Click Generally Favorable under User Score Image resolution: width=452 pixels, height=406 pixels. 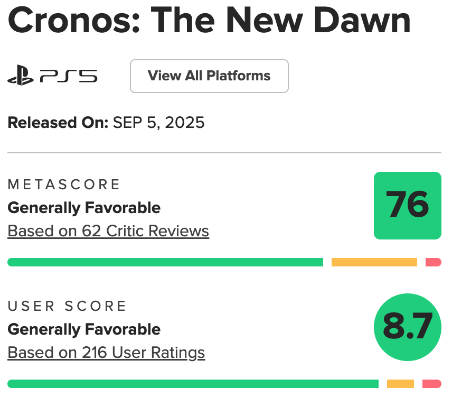coord(84,329)
